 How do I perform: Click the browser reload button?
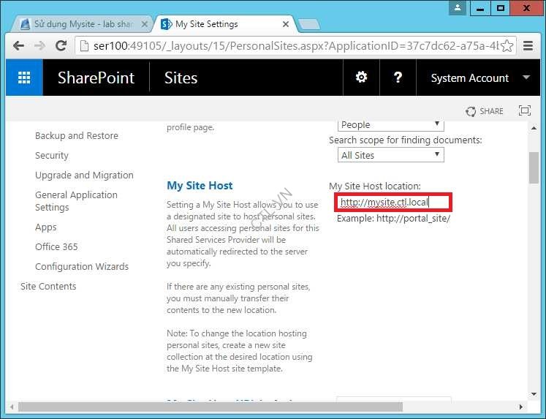click(62, 46)
